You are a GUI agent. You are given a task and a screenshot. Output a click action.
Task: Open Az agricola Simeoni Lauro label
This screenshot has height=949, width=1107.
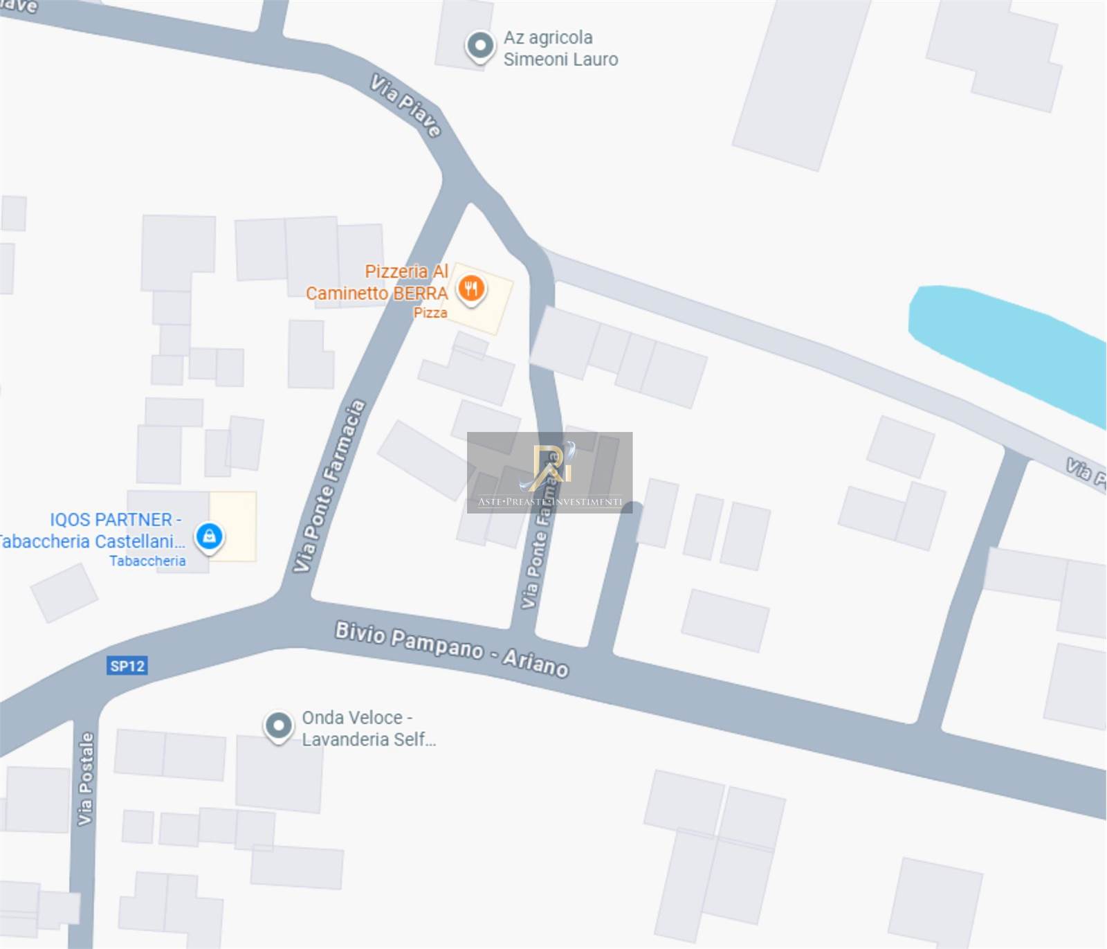pyautogui.click(x=560, y=48)
